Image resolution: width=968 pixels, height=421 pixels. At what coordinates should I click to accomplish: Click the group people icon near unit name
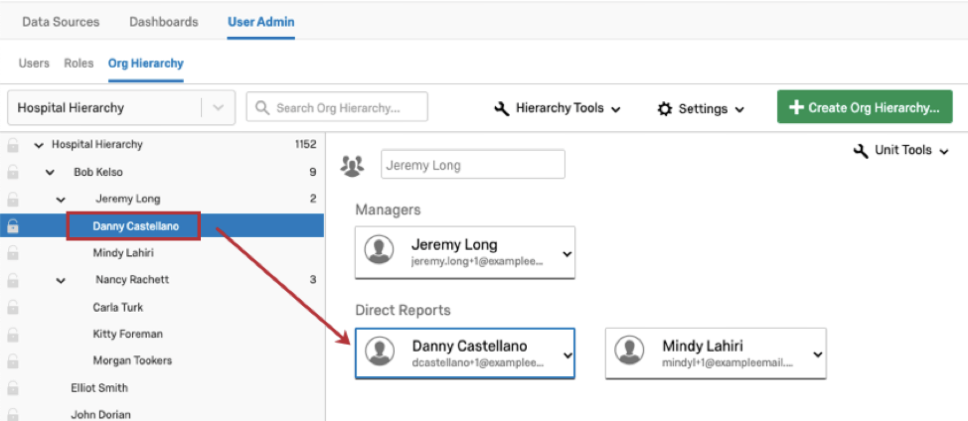click(x=352, y=165)
